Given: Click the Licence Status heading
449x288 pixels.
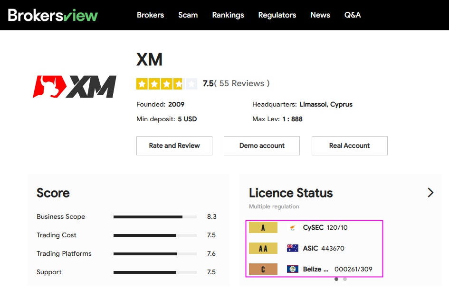Looking at the screenshot, I should (291, 193).
